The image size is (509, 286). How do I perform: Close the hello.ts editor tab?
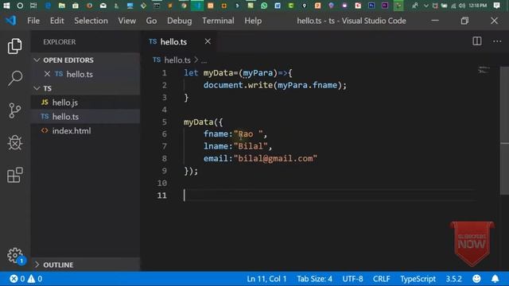[208, 41]
